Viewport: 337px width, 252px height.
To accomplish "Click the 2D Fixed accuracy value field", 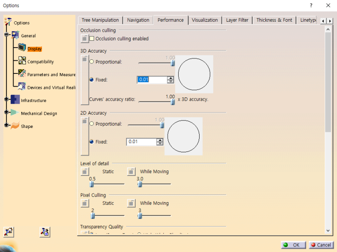I will (142, 142).
